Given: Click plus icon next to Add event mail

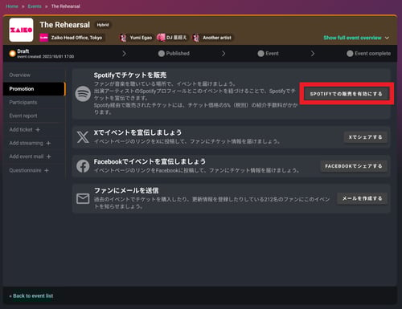Looking at the screenshot, I should 48,157.
